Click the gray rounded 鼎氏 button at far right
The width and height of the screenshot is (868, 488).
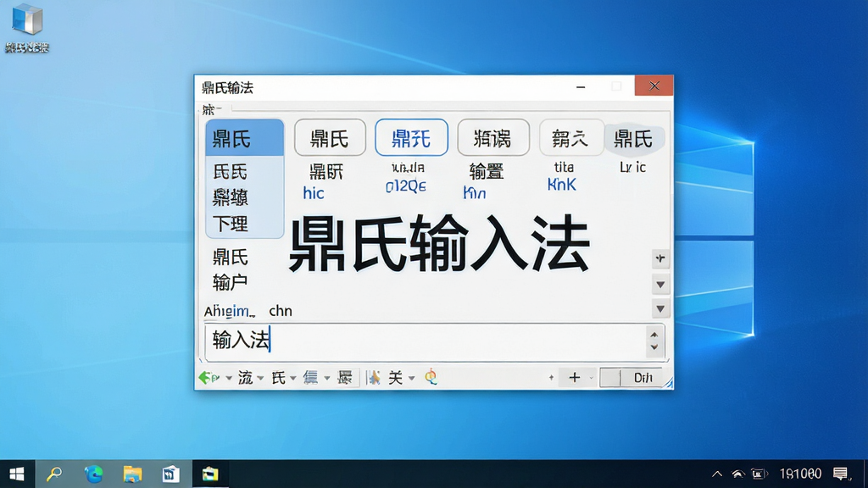pyautogui.click(x=633, y=138)
